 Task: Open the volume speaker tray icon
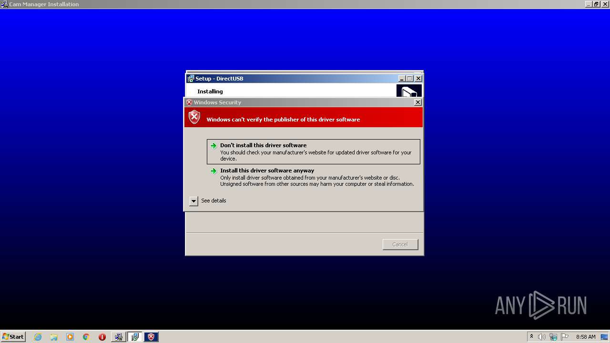pyautogui.click(x=542, y=337)
